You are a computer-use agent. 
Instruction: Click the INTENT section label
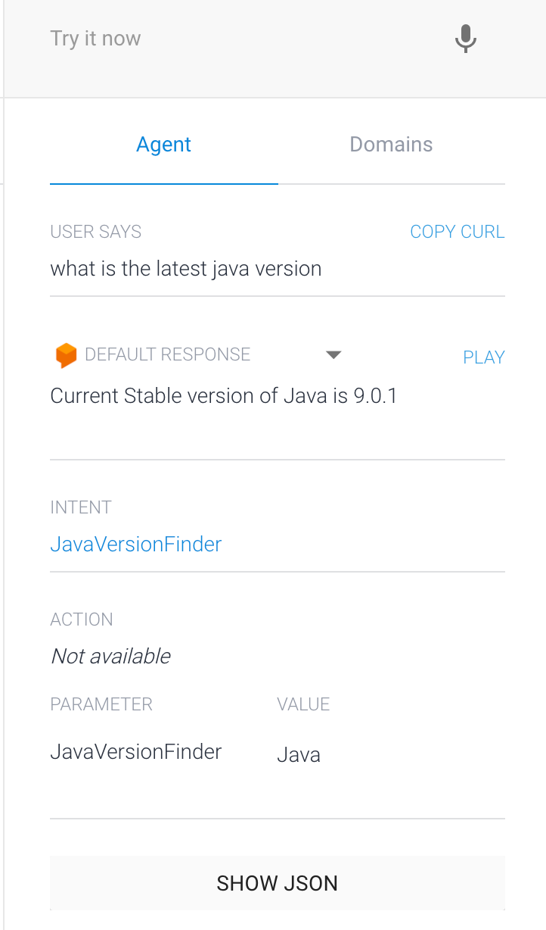(x=80, y=507)
